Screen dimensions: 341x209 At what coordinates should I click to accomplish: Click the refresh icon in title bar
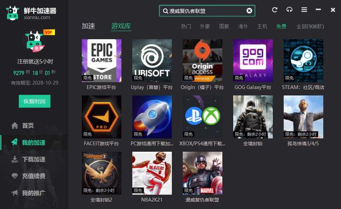click(x=275, y=10)
